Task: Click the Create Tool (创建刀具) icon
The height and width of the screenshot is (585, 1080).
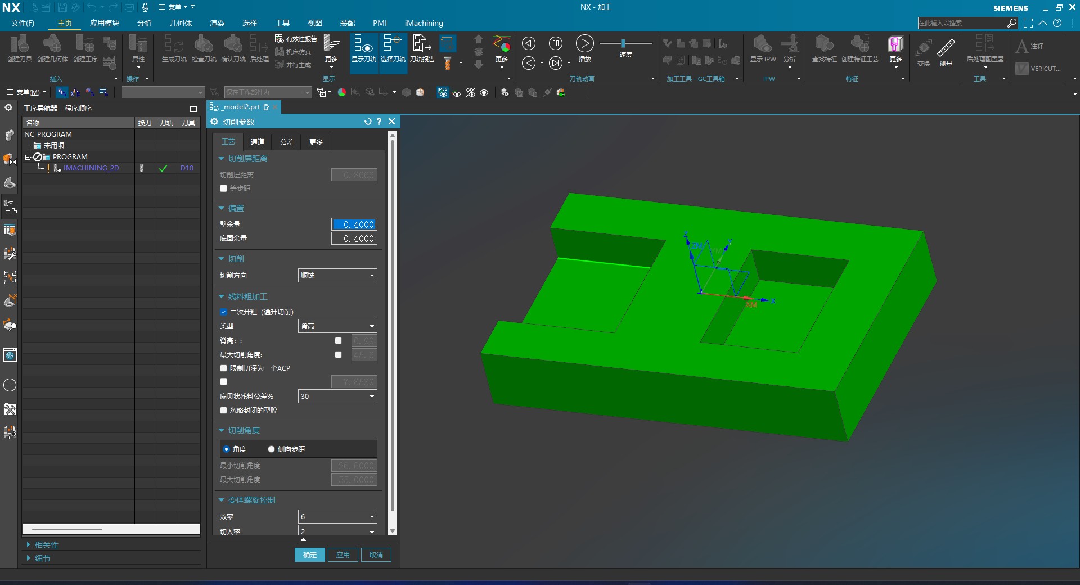Action: pyautogui.click(x=19, y=48)
